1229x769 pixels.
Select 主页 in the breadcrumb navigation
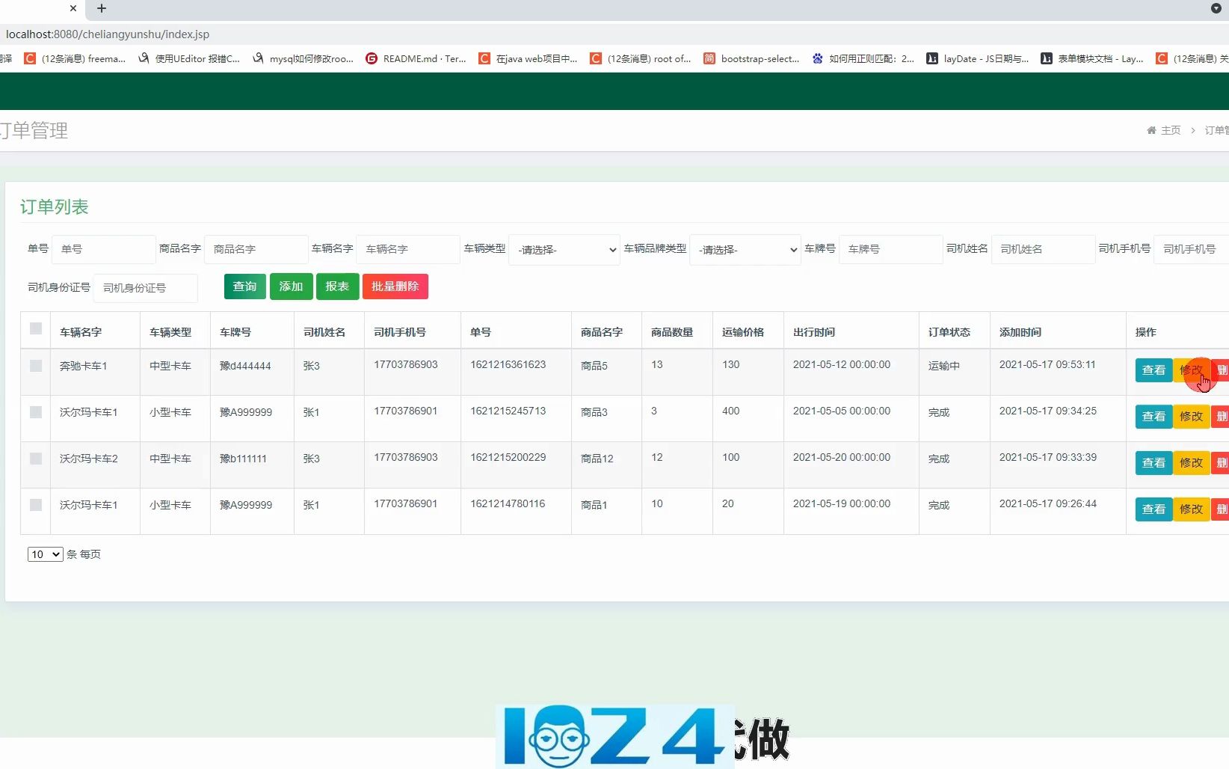point(1171,130)
